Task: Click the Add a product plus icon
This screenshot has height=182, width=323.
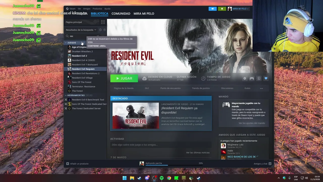Action: (67, 164)
